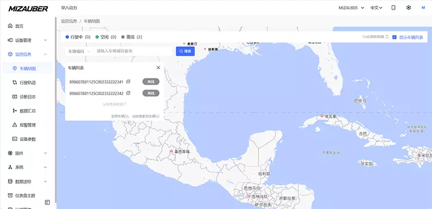Click the 固件 firmware icon
This screenshot has height=209, width=432.
pyautogui.click(x=10, y=153)
